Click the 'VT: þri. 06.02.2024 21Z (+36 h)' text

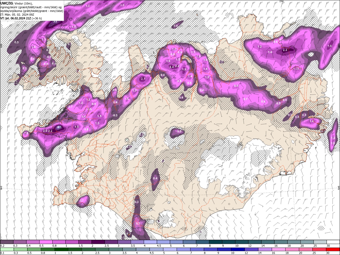(21, 18)
